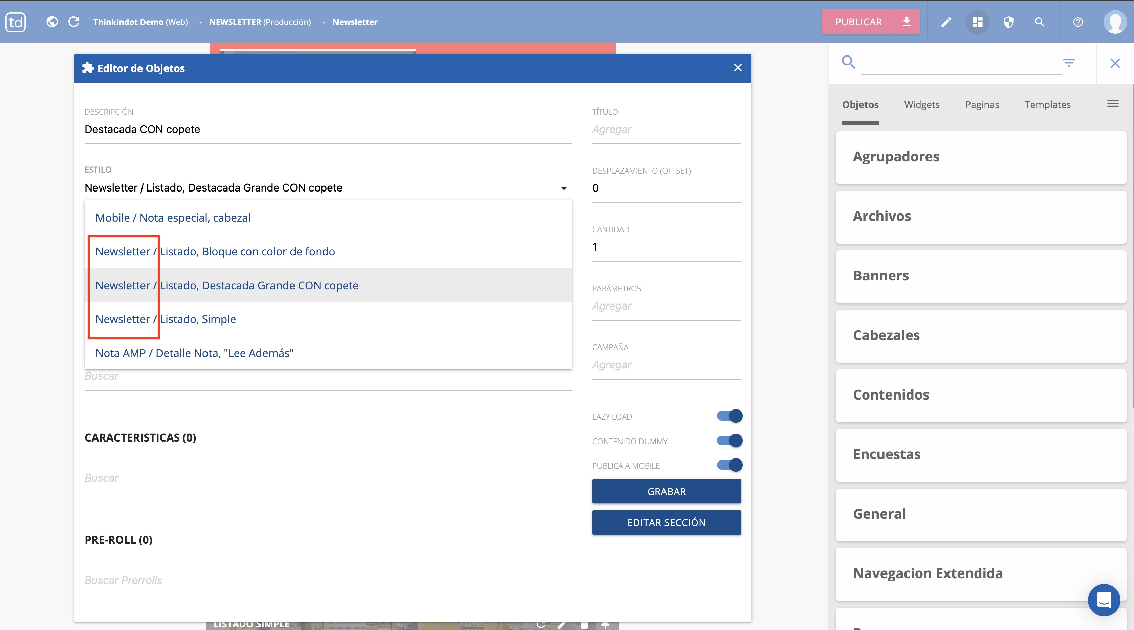Choose Mobile / Nota especial, cabezal option
Viewport: 1134px width, 630px height.
click(x=173, y=218)
